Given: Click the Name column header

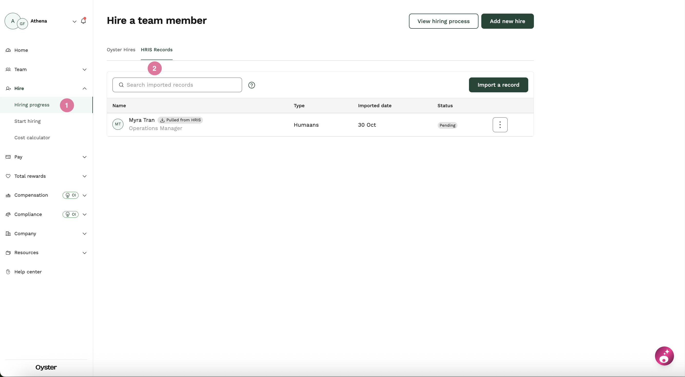Looking at the screenshot, I should click(x=119, y=106).
